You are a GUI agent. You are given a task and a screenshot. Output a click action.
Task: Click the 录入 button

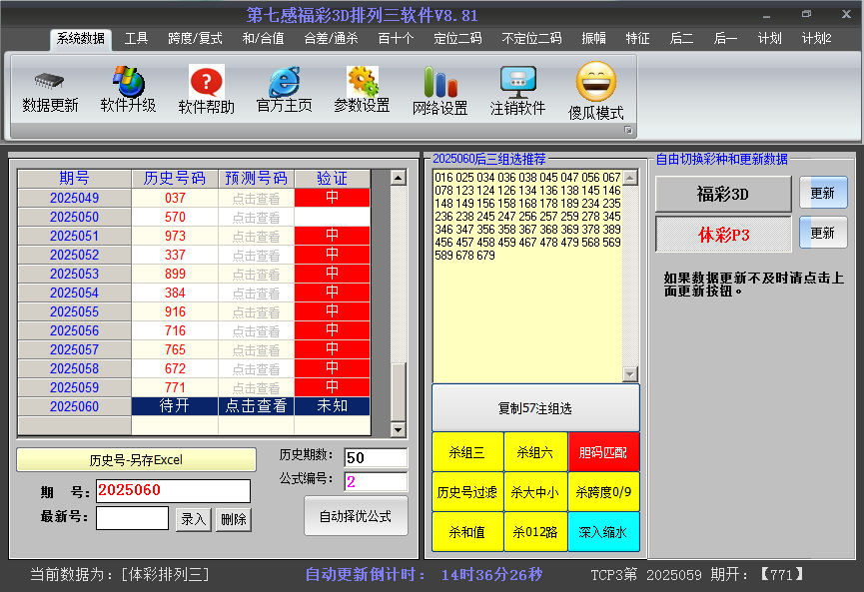coord(194,519)
